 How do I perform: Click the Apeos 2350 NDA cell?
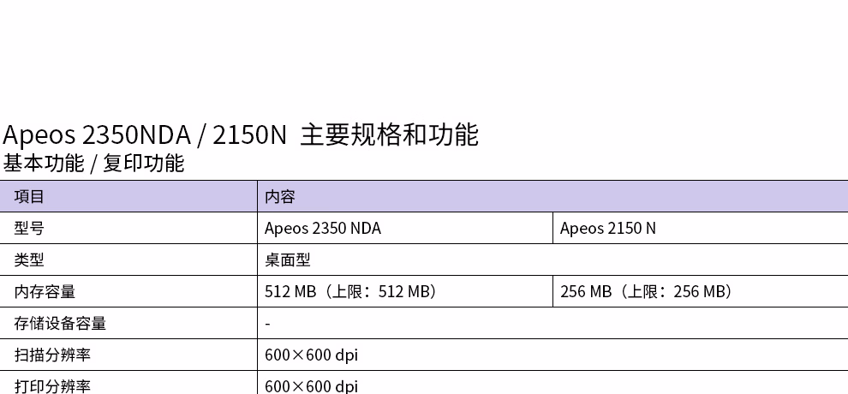pos(405,228)
